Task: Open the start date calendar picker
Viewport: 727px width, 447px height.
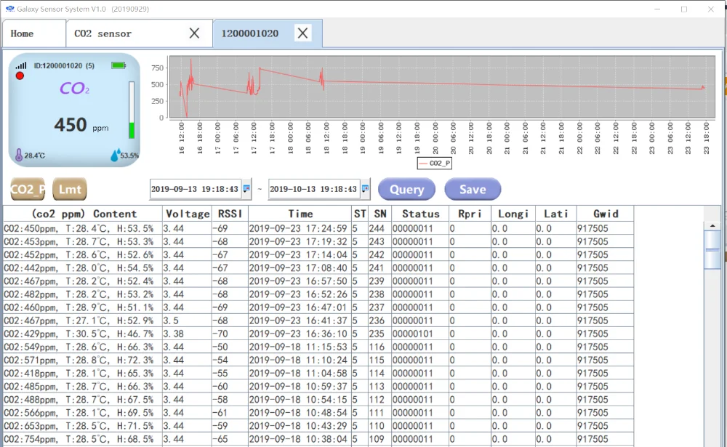Action: click(246, 189)
